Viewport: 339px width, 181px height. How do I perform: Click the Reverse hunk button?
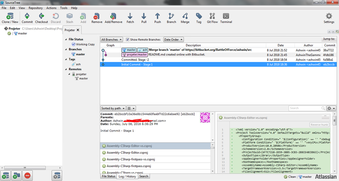click(319, 125)
